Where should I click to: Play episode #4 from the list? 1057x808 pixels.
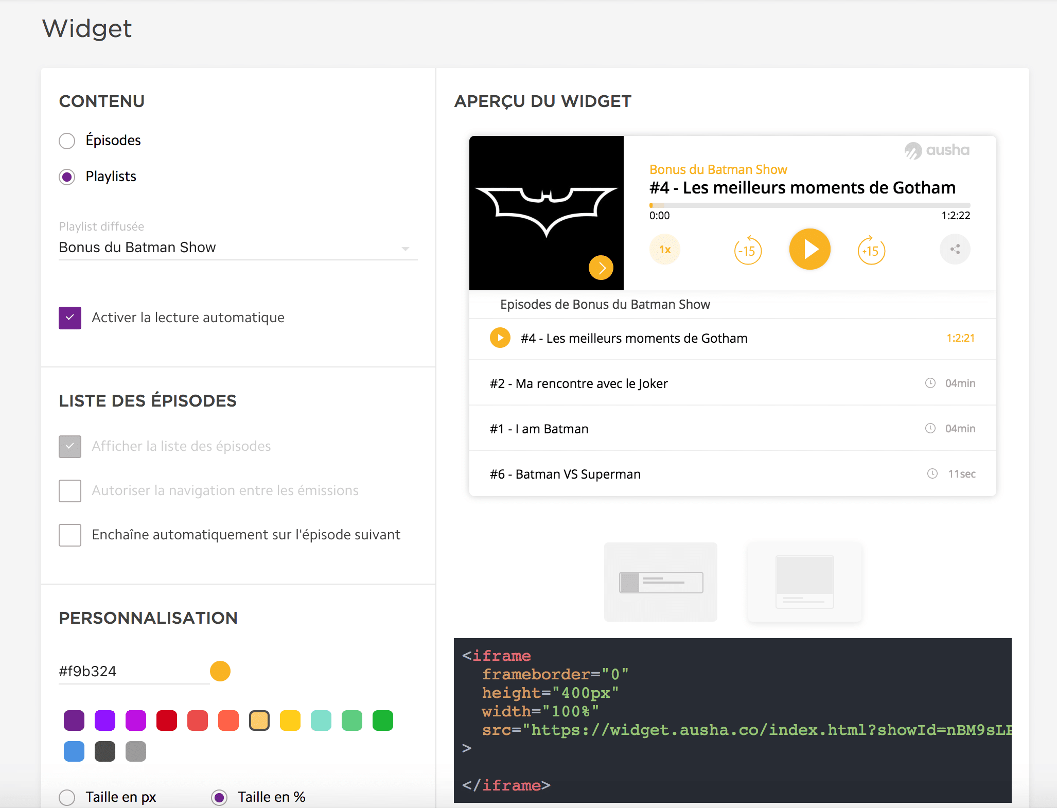click(x=500, y=338)
